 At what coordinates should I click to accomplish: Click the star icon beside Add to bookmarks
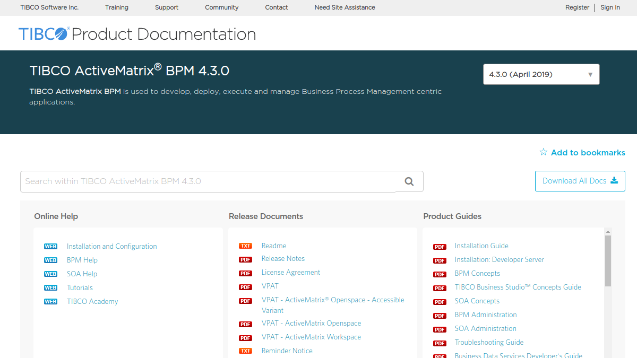pyautogui.click(x=544, y=152)
